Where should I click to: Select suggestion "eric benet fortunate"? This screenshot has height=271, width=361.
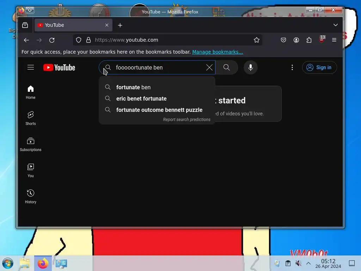click(157, 99)
